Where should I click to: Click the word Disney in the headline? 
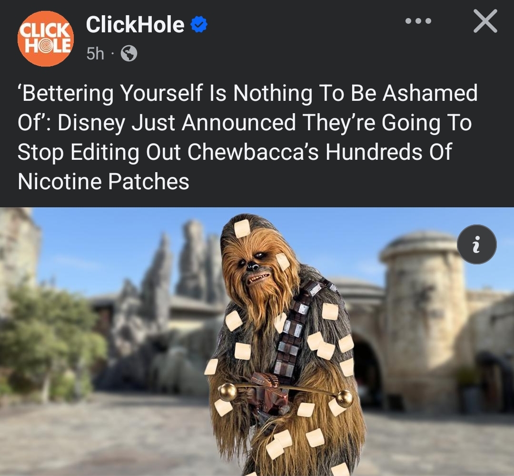92,123
